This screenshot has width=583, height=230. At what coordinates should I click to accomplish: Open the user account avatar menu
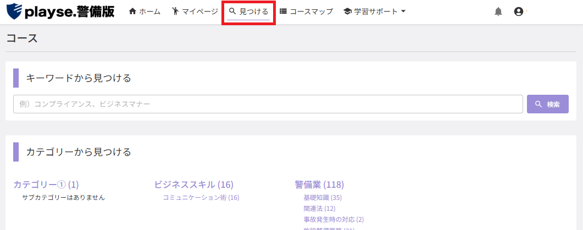pos(518,12)
